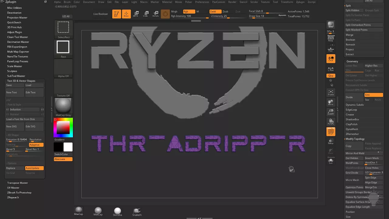Click the Zoom3D icon
The height and width of the screenshot is (219, 389).
331,112
